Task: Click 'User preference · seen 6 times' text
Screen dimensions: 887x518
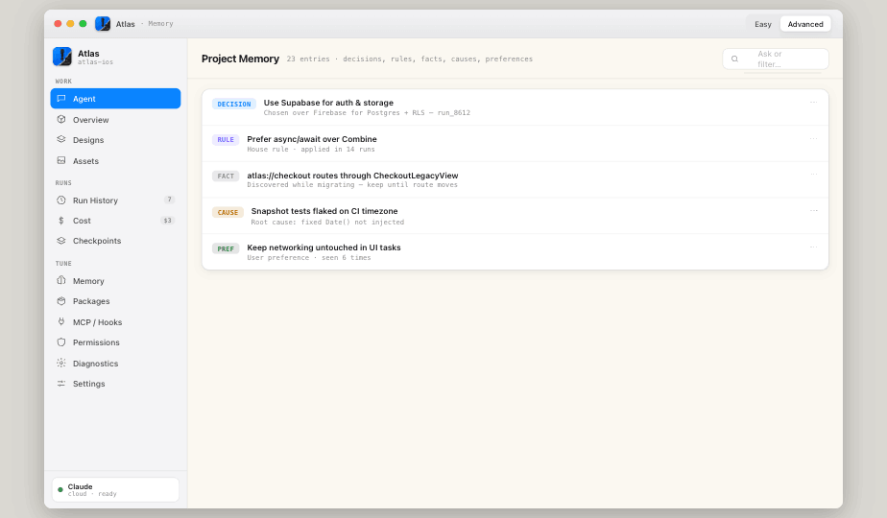Action: (x=309, y=258)
